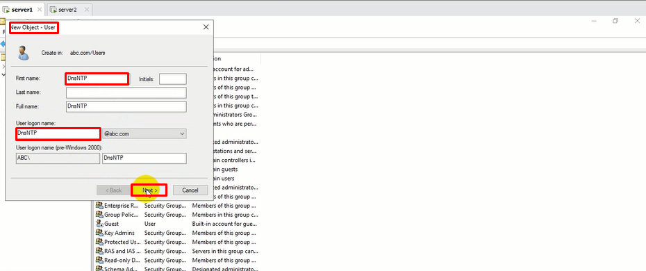Click the Key Admins group icon
This screenshot has height=271, width=646.
(x=99, y=233)
